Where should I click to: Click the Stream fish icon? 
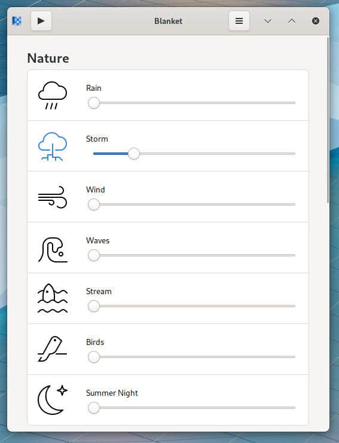coord(53,299)
